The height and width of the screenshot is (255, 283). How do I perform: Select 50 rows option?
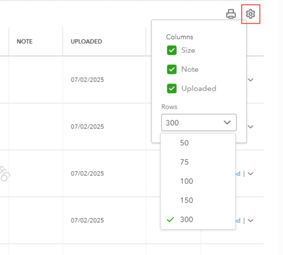(x=184, y=143)
